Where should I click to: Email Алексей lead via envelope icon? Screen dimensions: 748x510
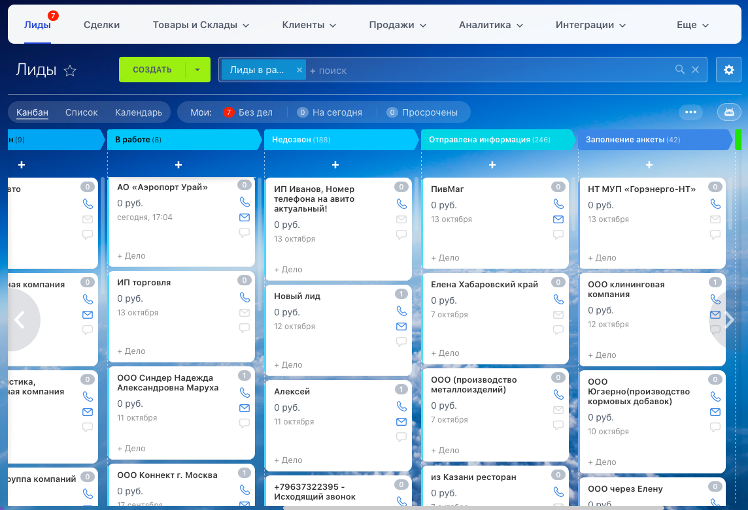point(401,422)
